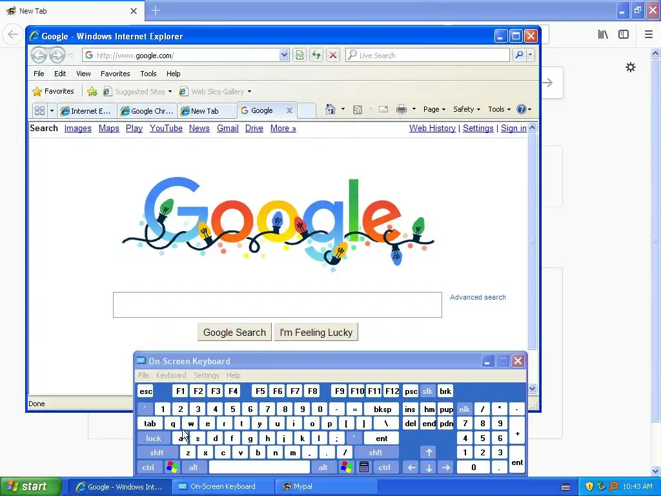This screenshot has width=661, height=496.
Task: Toggle the nlk num lock key
Action: pyautogui.click(x=465, y=409)
